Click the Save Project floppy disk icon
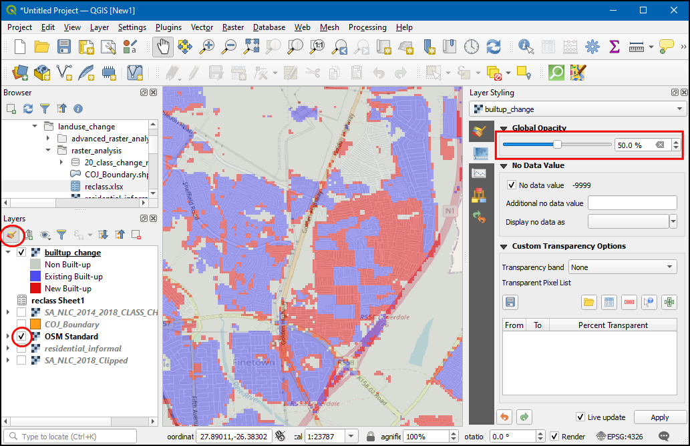690x446 pixels. click(x=63, y=47)
